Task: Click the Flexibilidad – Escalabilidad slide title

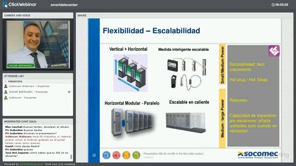Action: point(151,31)
